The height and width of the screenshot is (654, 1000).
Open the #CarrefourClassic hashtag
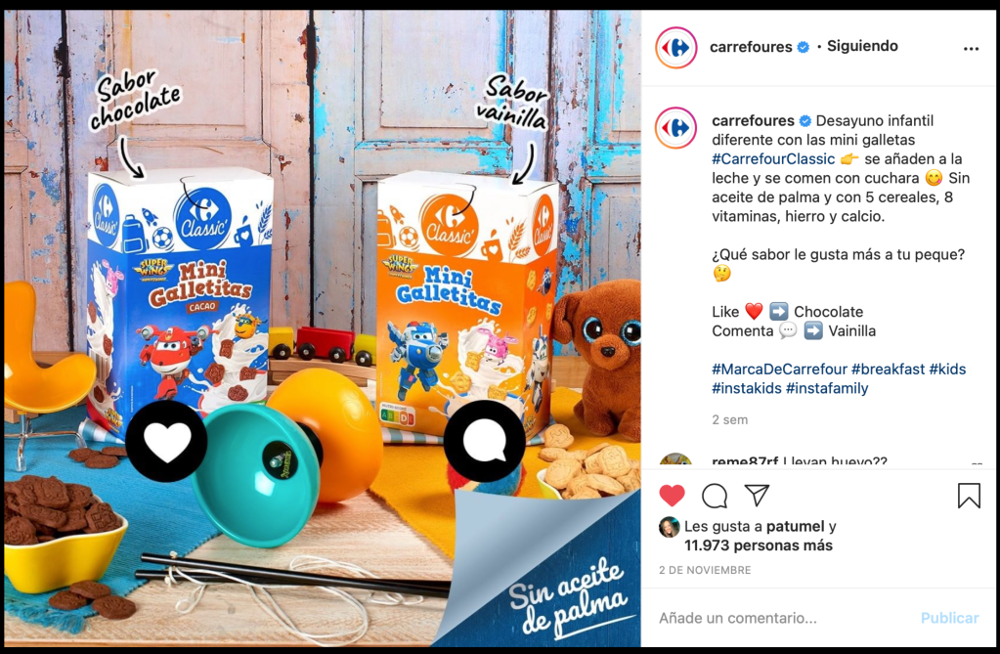(773, 159)
